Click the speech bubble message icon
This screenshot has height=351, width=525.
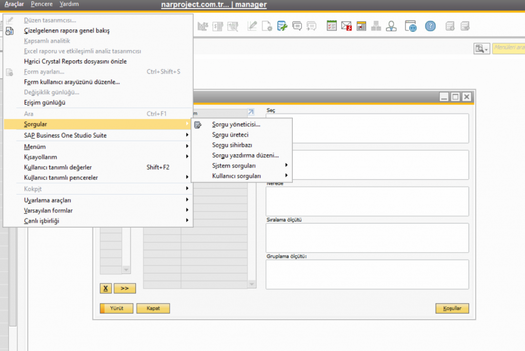click(297, 26)
